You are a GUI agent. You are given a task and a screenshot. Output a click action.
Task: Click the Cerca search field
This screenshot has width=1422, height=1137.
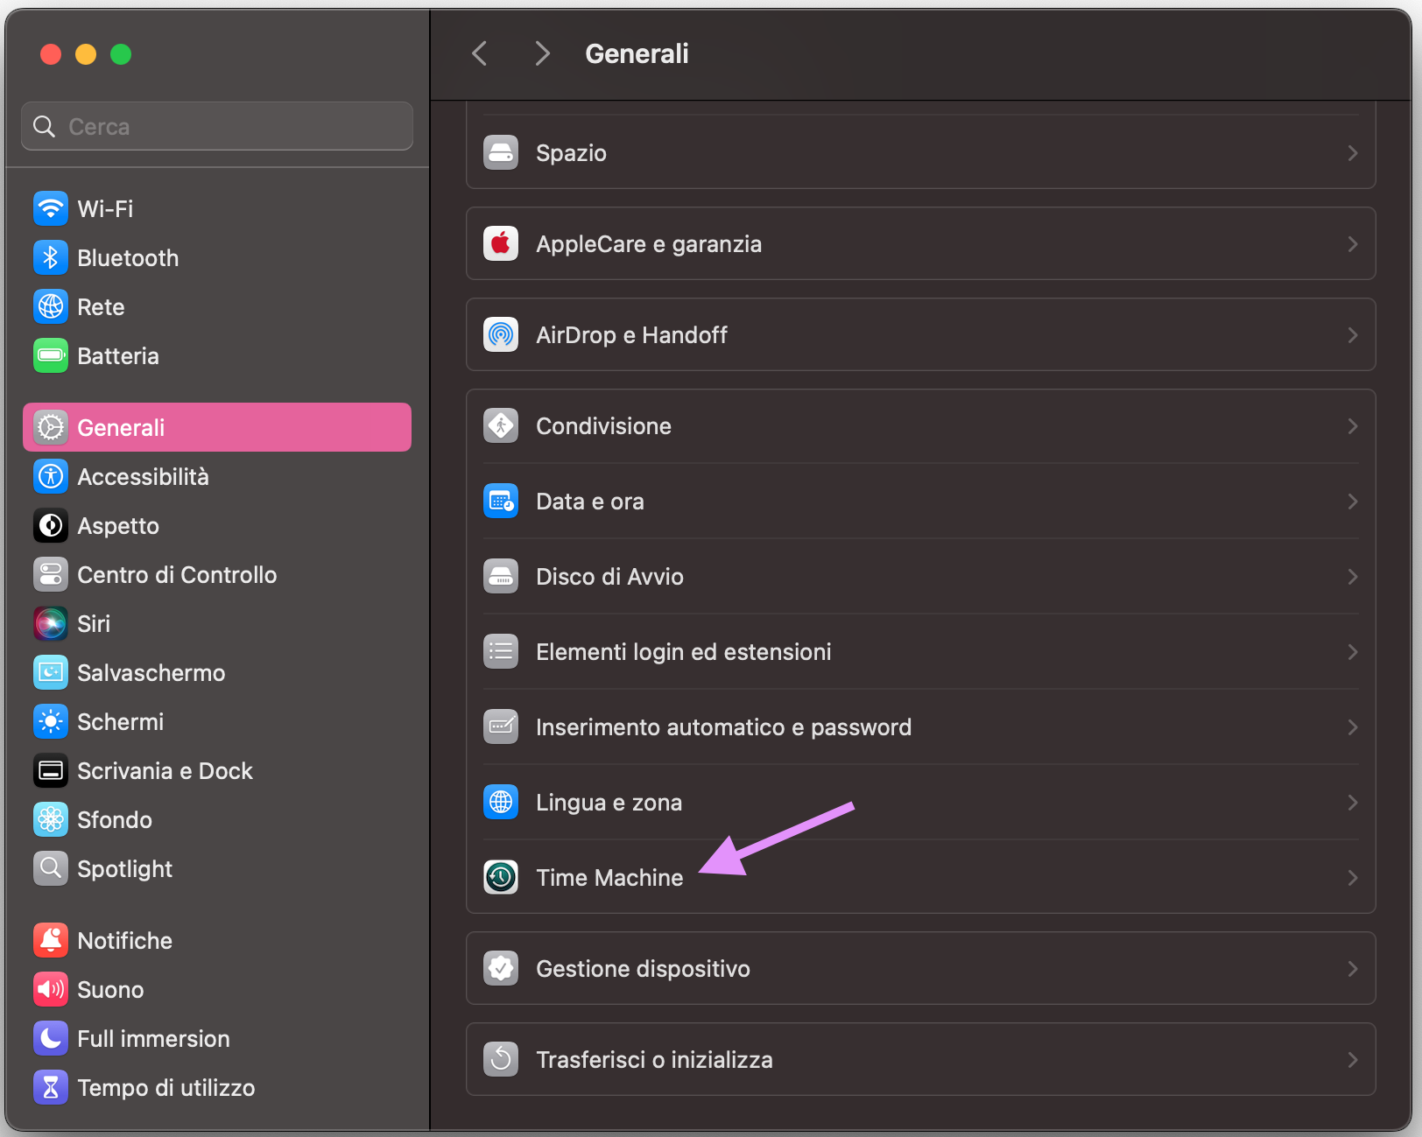tap(216, 125)
